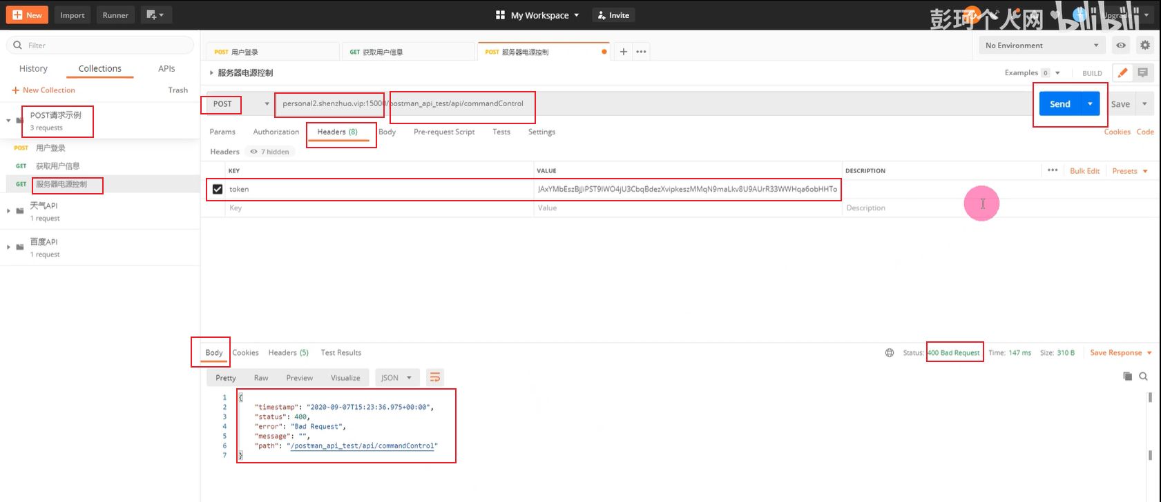Open the settings gear icon for environments

[x=1144, y=46]
